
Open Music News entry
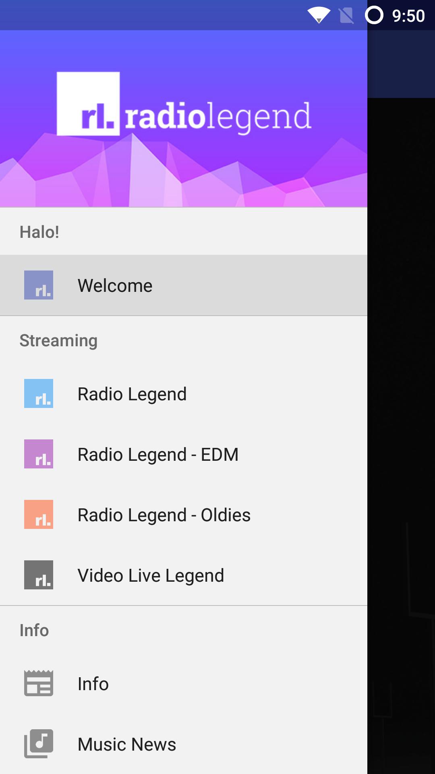click(184, 744)
